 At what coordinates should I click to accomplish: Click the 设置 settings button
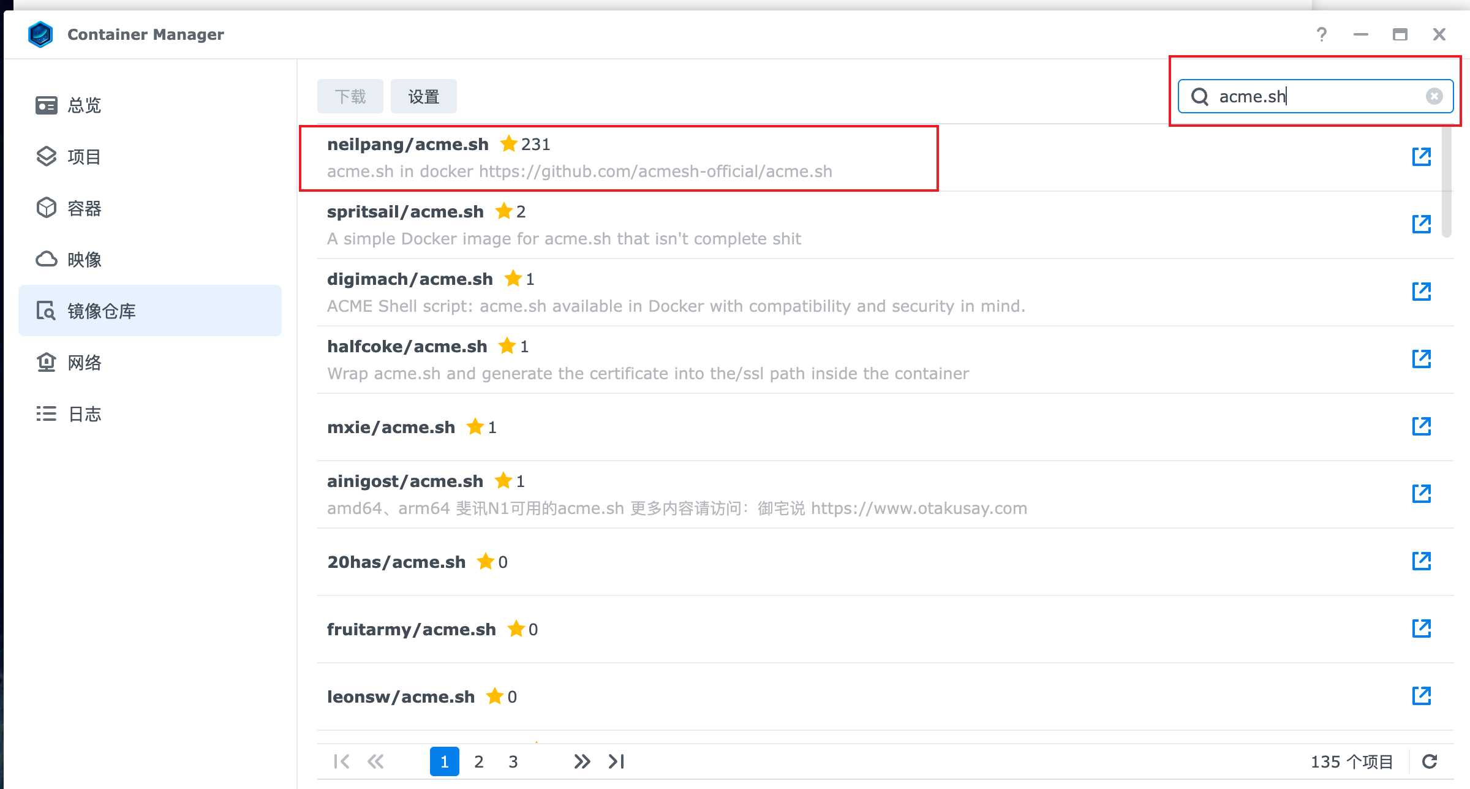point(423,96)
